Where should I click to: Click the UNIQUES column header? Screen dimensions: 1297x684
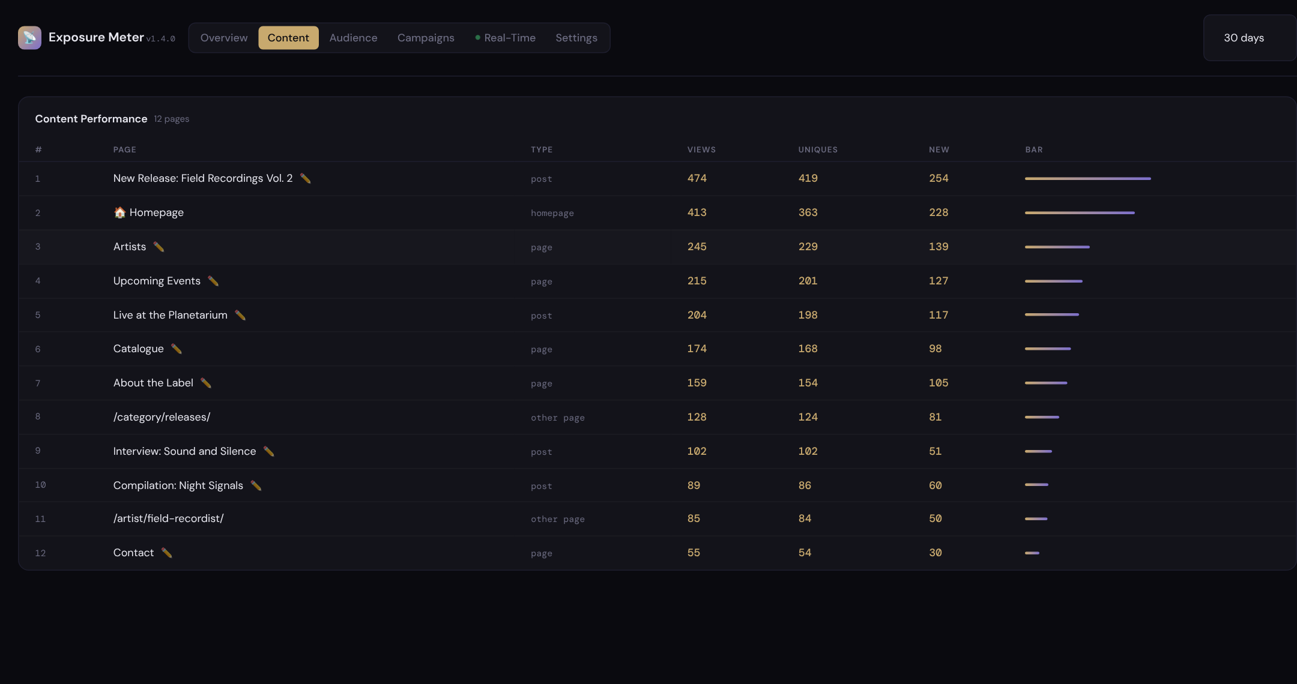point(818,149)
